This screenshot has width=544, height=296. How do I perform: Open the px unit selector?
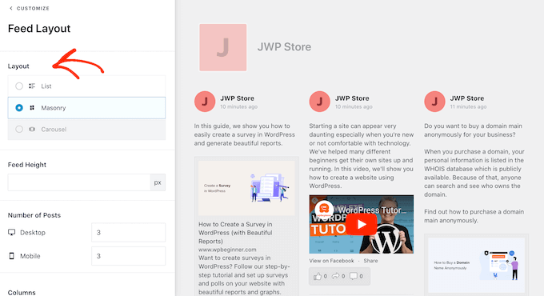pyautogui.click(x=158, y=182)
